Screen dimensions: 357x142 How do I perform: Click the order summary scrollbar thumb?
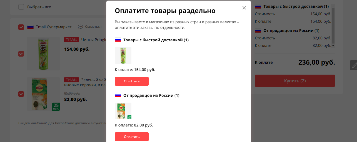pos(333,25)
